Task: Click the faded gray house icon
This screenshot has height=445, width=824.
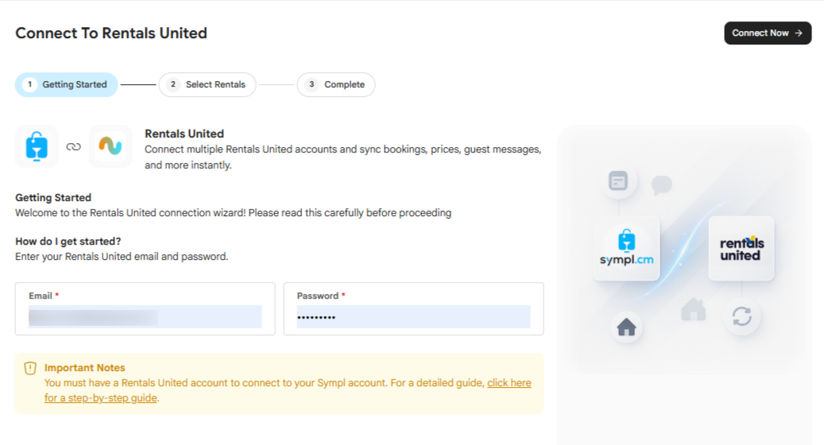Action: click(x=693, y=309)
